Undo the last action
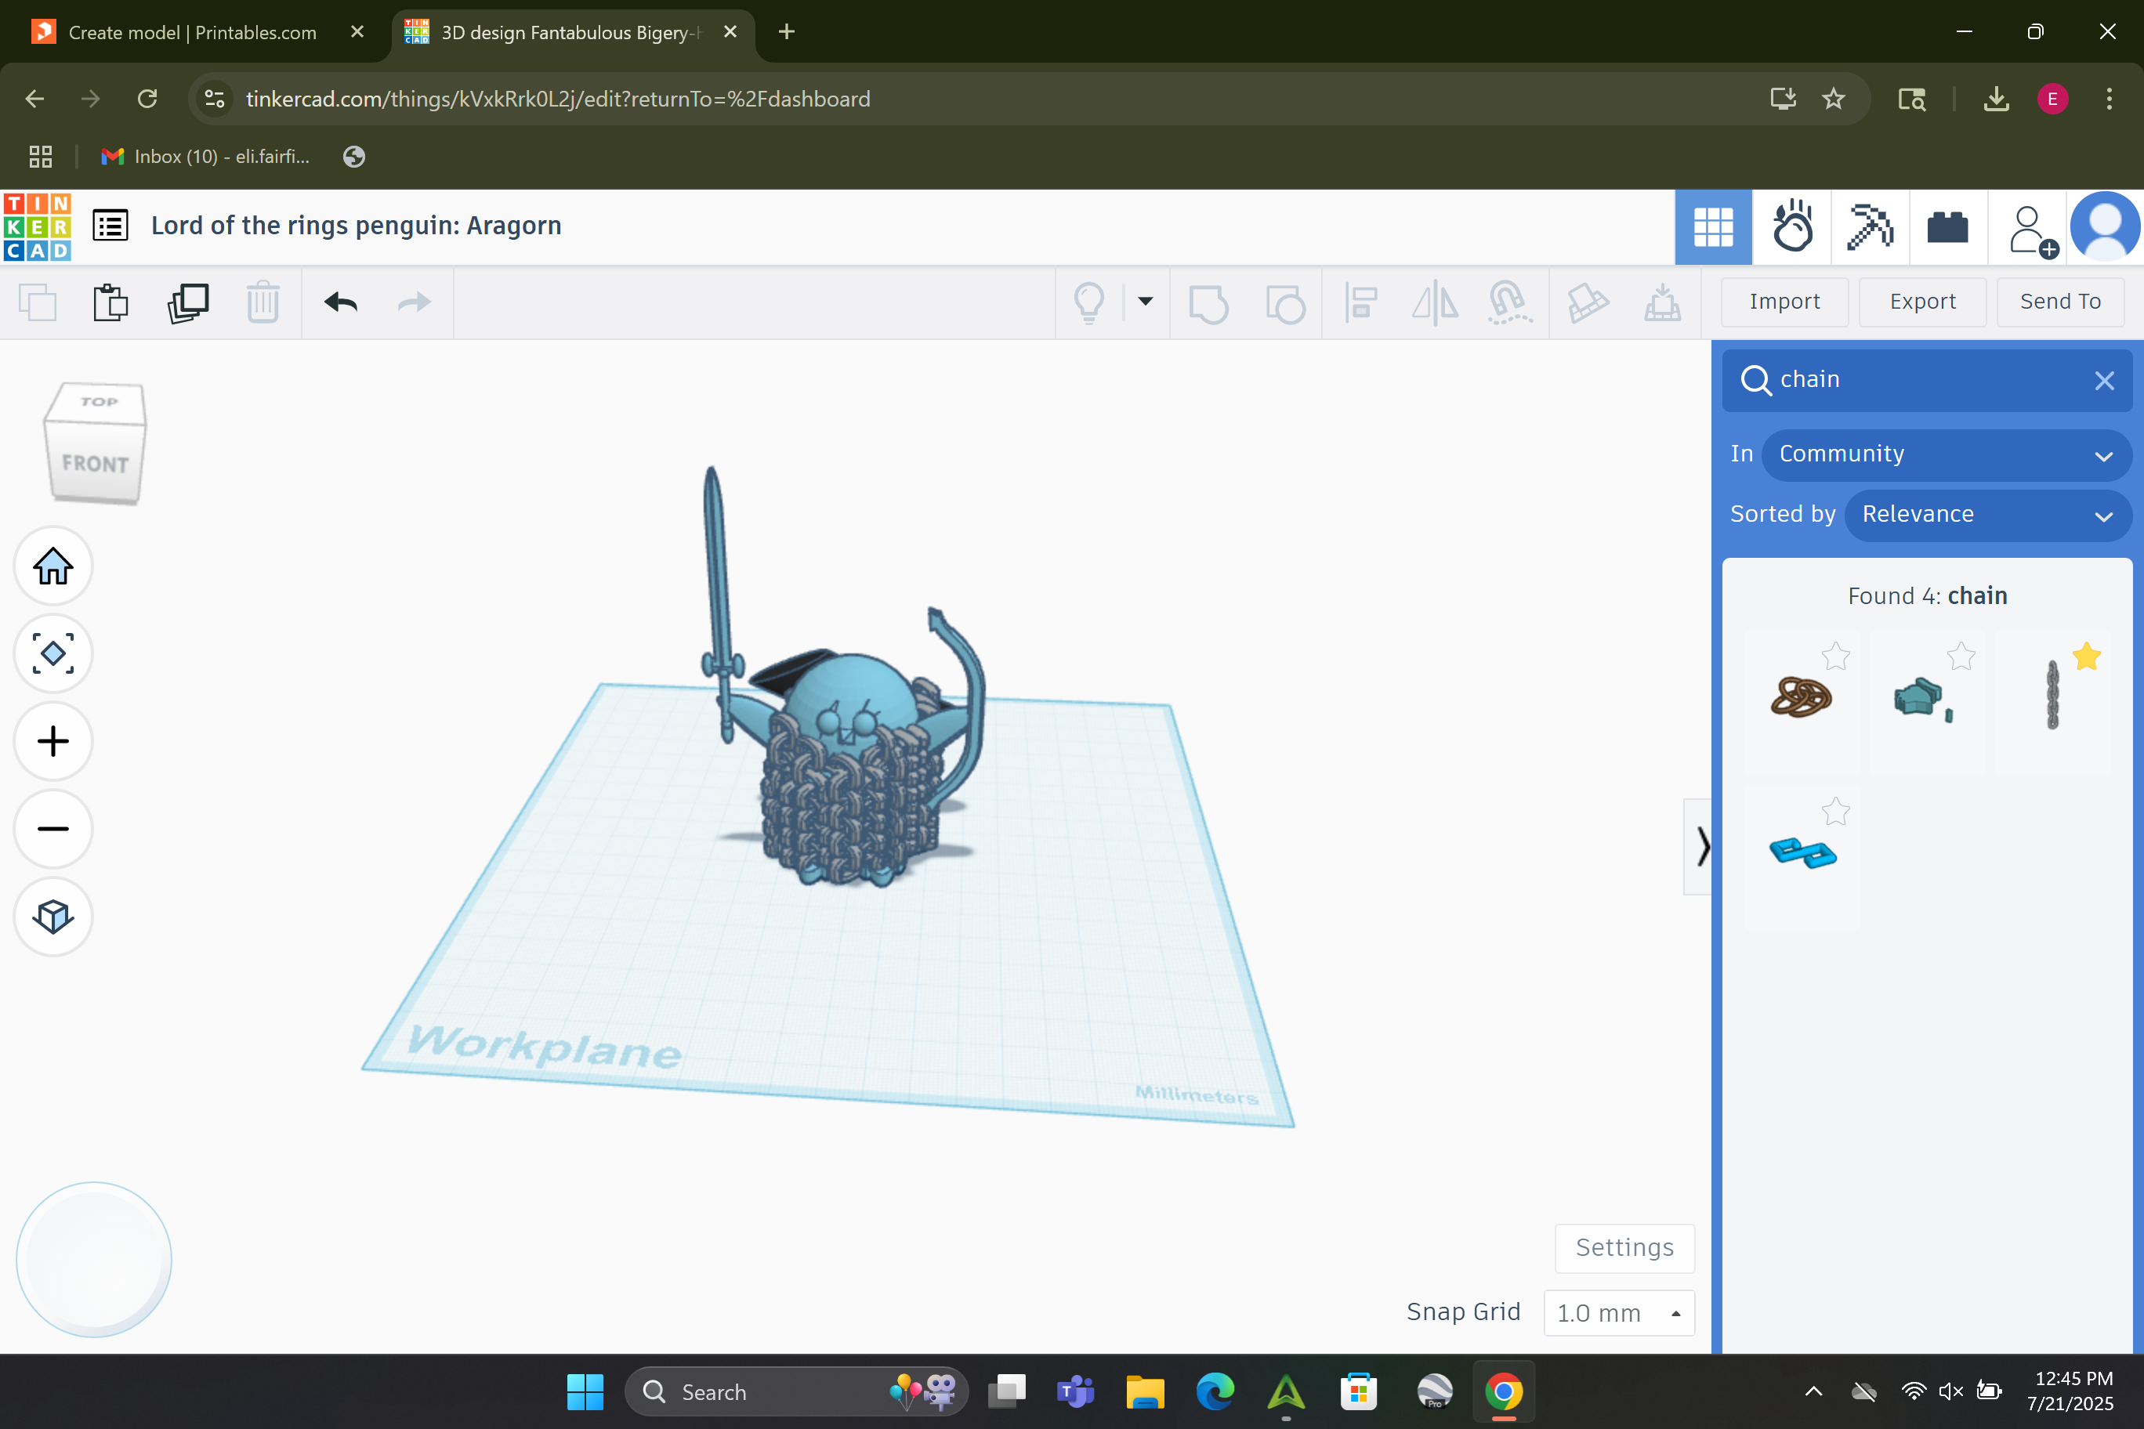The image size is (2144, 1429). [x=341, y=302]
